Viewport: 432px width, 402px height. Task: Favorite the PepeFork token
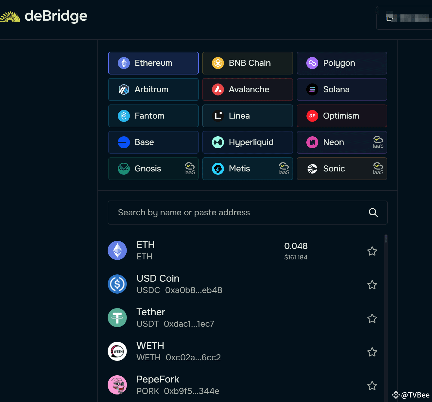(x=372, y=386)
